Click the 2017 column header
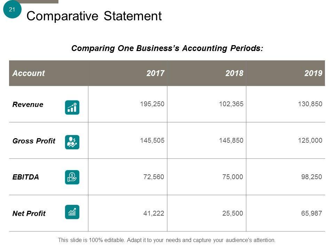This screenshot has height=250, width=334. pos(155,73)
